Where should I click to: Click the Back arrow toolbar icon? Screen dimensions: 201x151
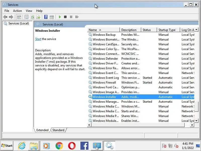pos(5,17)
